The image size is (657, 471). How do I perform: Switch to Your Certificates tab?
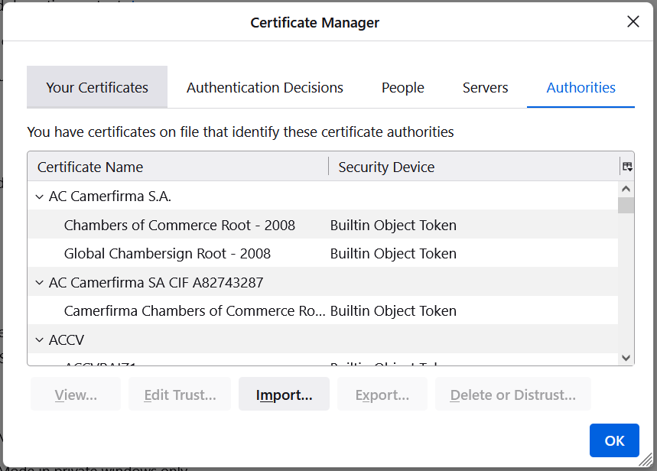(x=97, y=88)
